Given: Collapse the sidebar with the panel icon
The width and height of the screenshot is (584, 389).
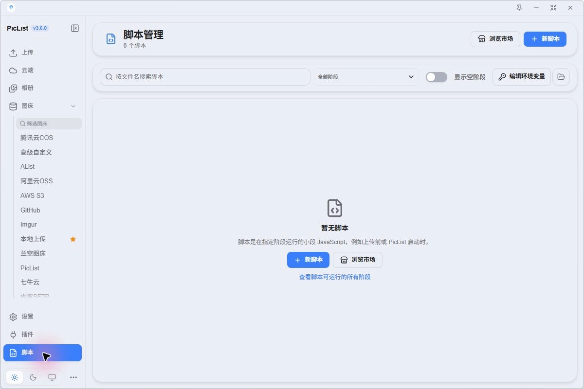Looking at the screenshot, I should click(x=75, y=28).
